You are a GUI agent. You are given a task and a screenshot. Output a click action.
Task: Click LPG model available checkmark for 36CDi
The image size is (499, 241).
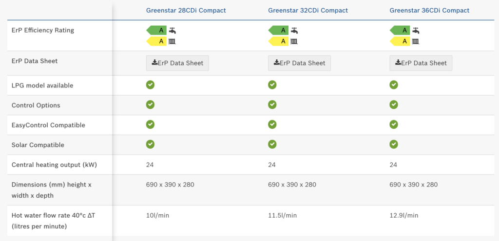click(x=394, y=85)
